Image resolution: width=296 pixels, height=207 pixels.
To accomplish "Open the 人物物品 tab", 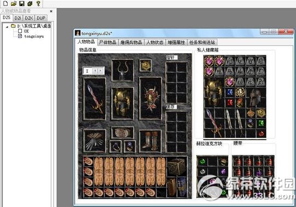I will tap(86, 42).
